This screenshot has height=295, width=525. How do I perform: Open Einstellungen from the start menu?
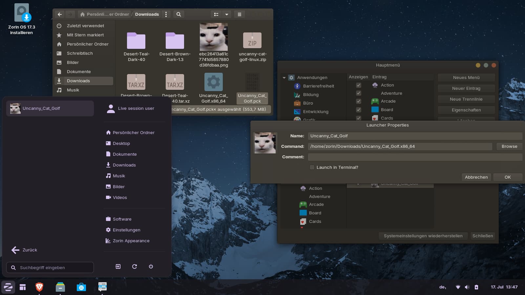click(123, 230)
